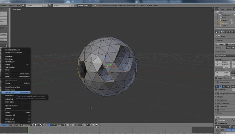Click the OpenGL render image icon

[x=97, y=125]
